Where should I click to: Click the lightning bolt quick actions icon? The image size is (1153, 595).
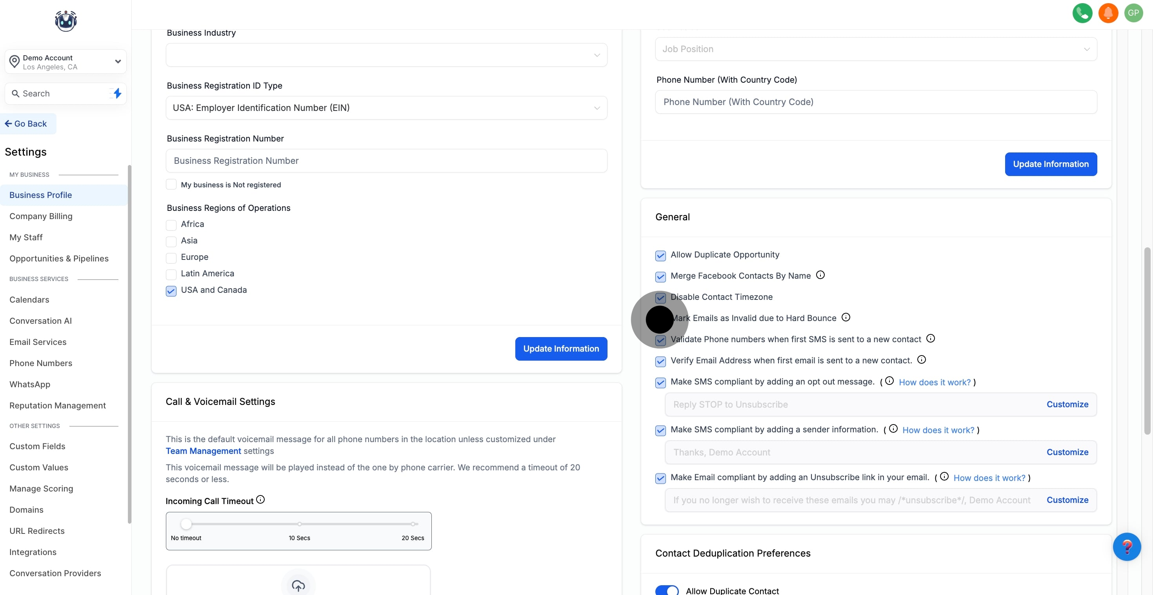tap(117, 94)
